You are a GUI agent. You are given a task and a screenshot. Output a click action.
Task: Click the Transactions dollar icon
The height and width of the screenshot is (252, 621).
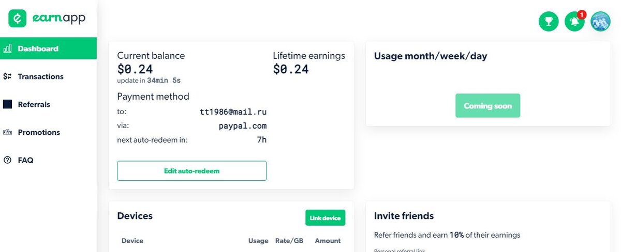pyautogui.click(x=7, y=76)
